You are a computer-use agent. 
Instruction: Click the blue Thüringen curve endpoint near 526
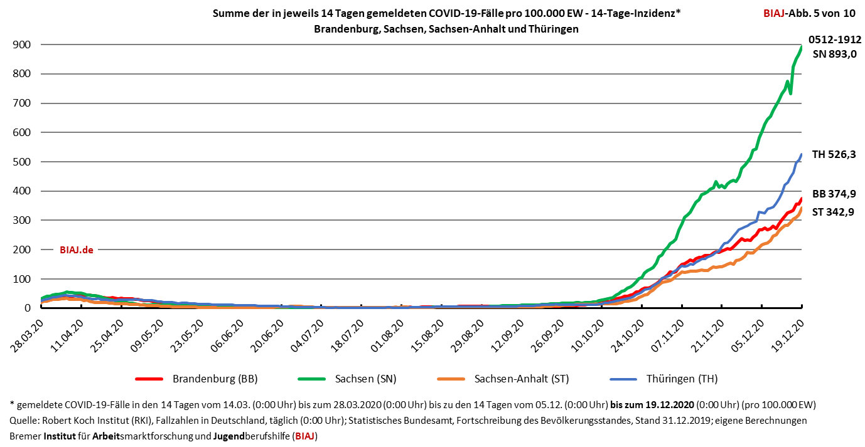point(802,154)
